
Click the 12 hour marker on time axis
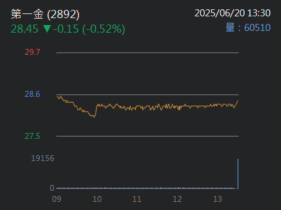pos(177,199)
